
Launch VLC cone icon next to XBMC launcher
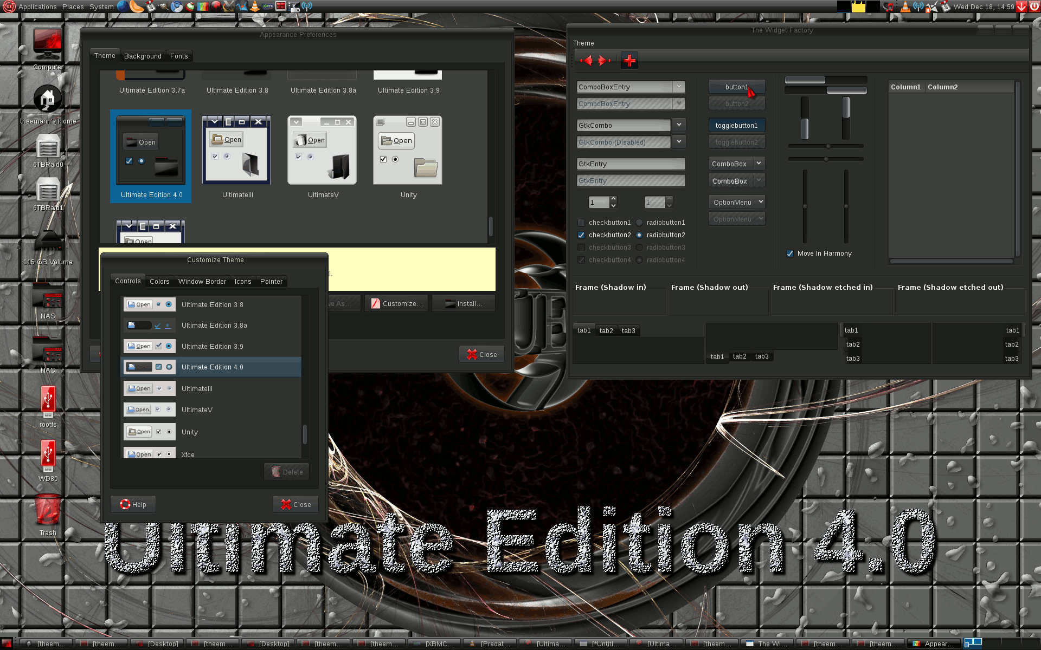254,6
